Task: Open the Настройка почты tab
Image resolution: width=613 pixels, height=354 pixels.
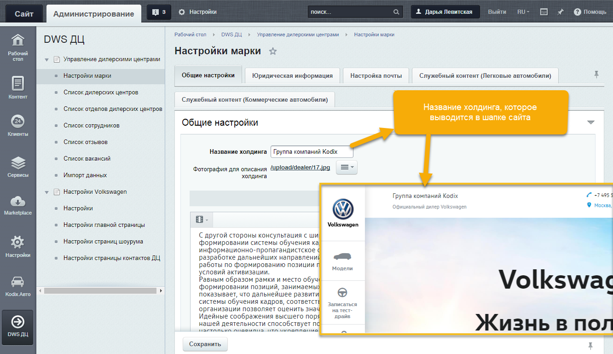Action: tap(376, 75)
